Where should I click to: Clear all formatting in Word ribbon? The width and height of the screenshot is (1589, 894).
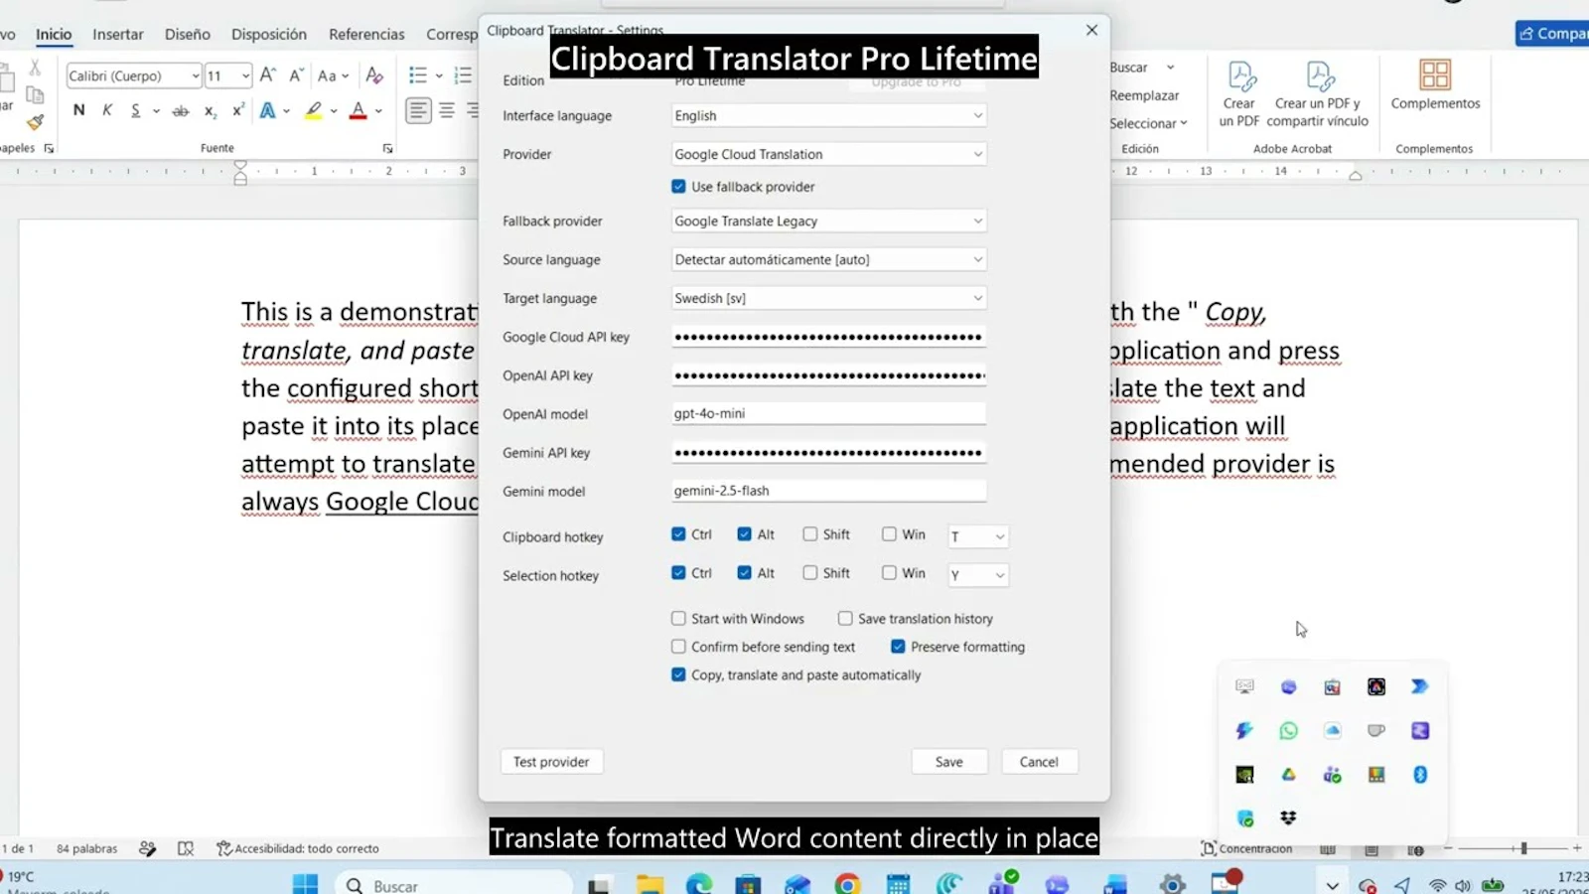(x=374, y=75)
